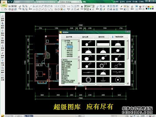Viewport: 156px width, 117px height.
Task: Switch to the middle .dwg document tab
Action: [46, 2]
